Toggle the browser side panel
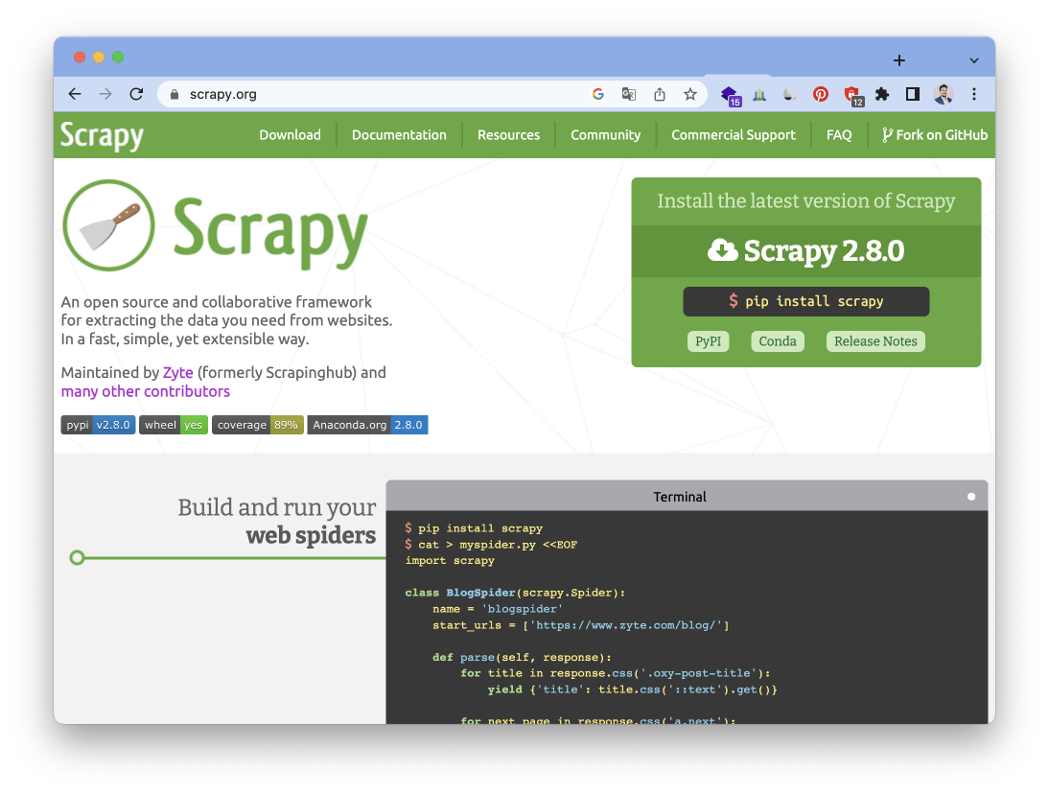The width and height of the screenshot is (1049, 795). click(913, 94)
